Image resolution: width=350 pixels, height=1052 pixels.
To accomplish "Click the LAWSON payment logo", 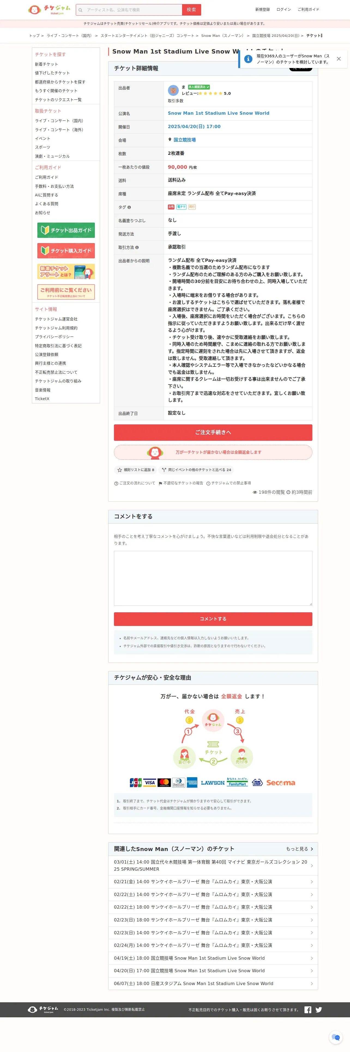I will pyautogui.click(x=212, y=783).
